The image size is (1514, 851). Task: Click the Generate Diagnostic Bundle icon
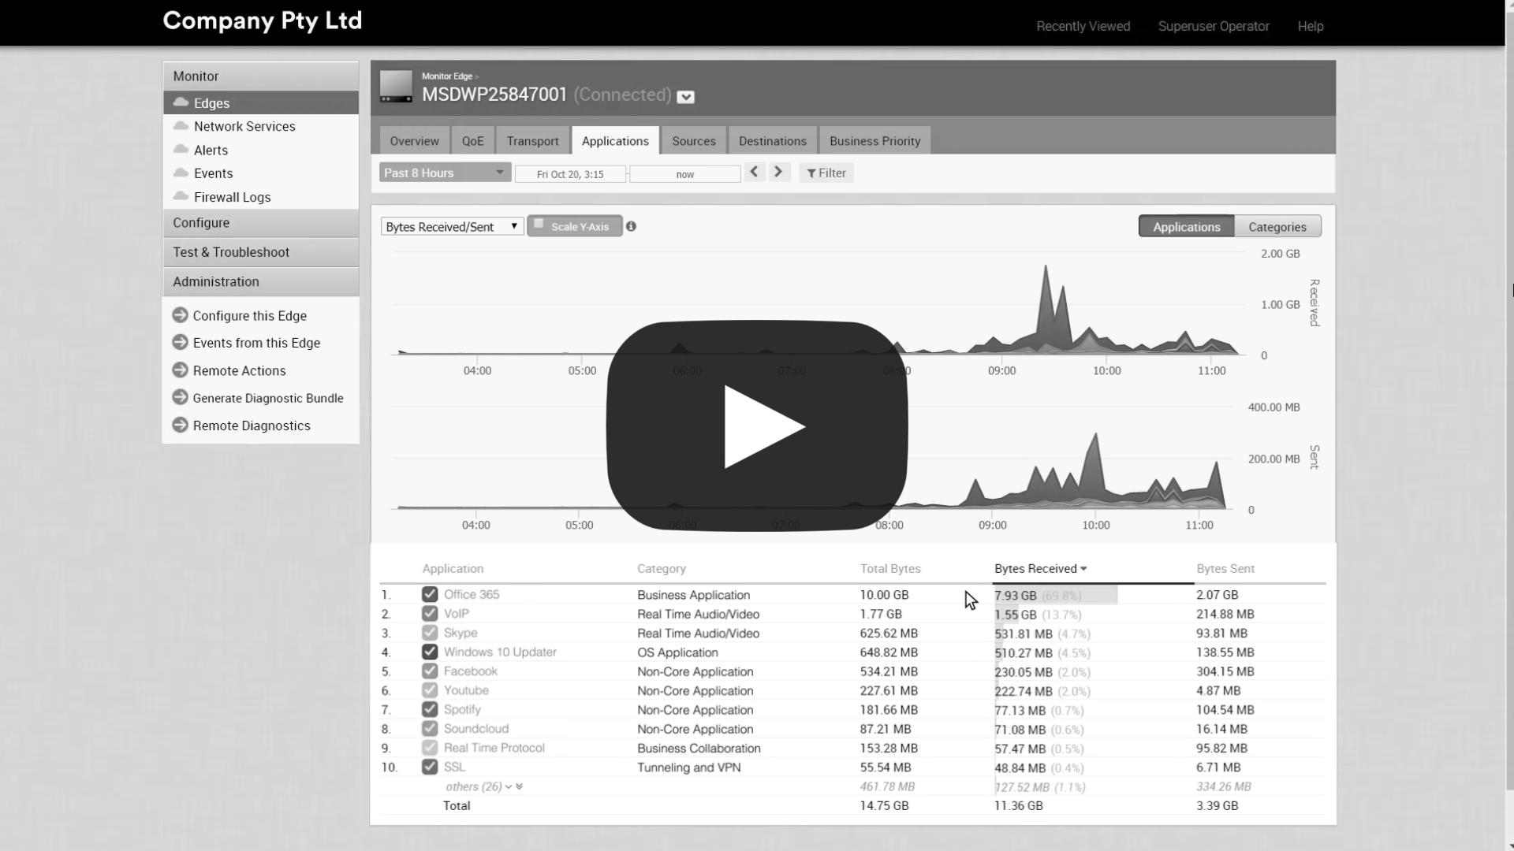tap(180, 397)
